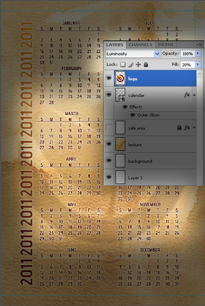The height and width of the screenshot is (306, 205).
Task: Click NOVEMBER heading on canvas
Action: 150,204
